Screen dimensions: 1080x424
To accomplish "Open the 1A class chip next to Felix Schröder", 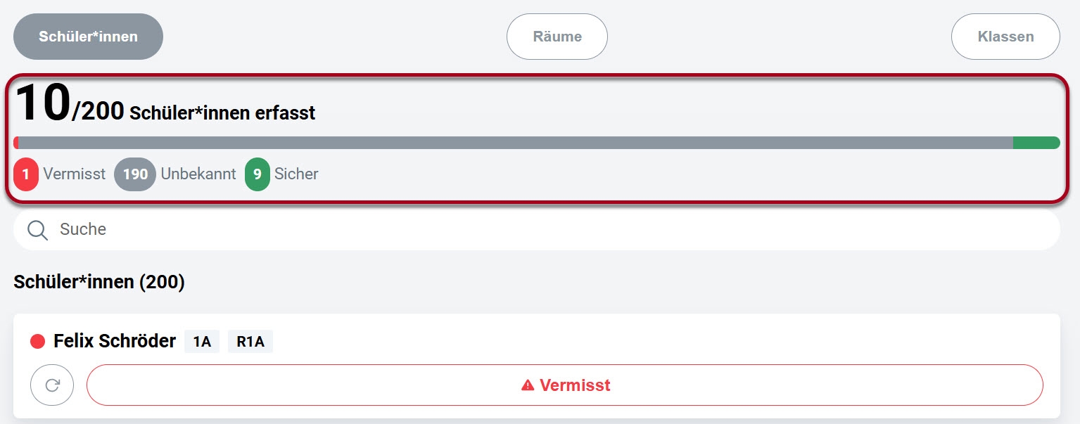I will (201, 341).
